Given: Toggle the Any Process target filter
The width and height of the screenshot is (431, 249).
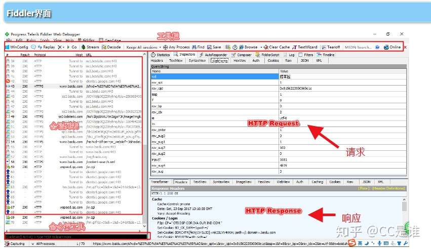Looking at the screenshot, I should click(x=176, y=47).
